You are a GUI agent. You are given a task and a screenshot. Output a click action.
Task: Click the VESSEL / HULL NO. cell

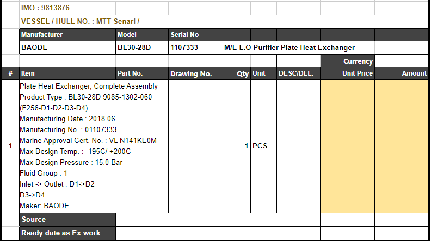224,21
